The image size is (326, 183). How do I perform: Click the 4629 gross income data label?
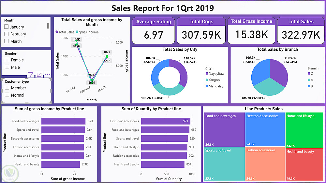point(92,83)
